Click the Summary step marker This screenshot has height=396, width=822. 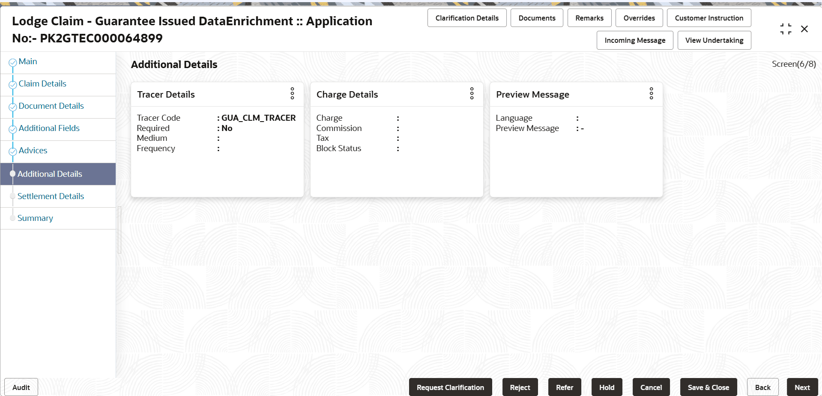(x=13, y=218)
